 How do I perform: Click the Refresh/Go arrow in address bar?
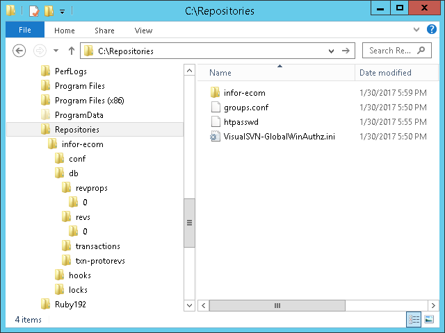coord(346,51)
